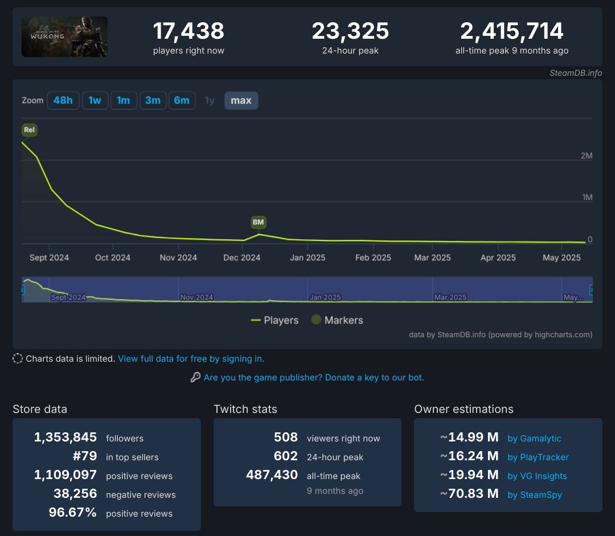Click the Rel release marker on chart
Image resolution: width=615 pixels, height=536 pixels.
[30, 130]
